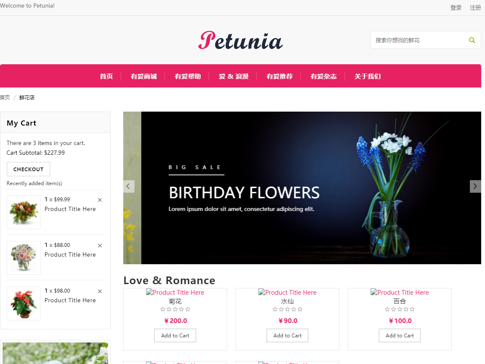
Task: Open the 有爱商城 menu item
Action: [x=144, y=76]
